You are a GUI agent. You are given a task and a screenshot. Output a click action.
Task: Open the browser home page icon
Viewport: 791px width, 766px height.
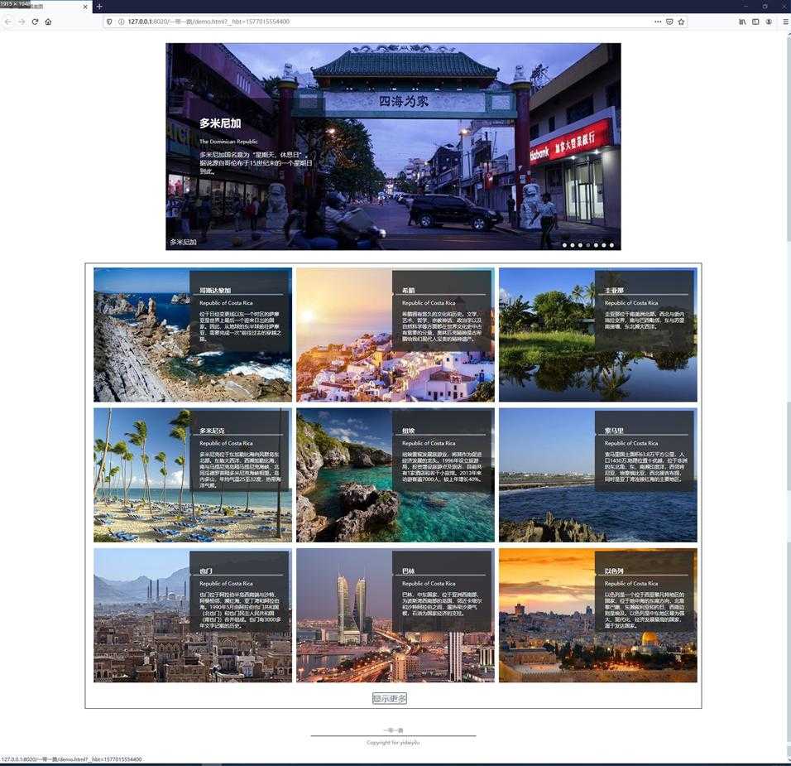coord(49,22)
